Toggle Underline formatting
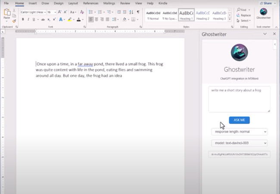This screenshot has height=194, width=280. coord(34,19)
